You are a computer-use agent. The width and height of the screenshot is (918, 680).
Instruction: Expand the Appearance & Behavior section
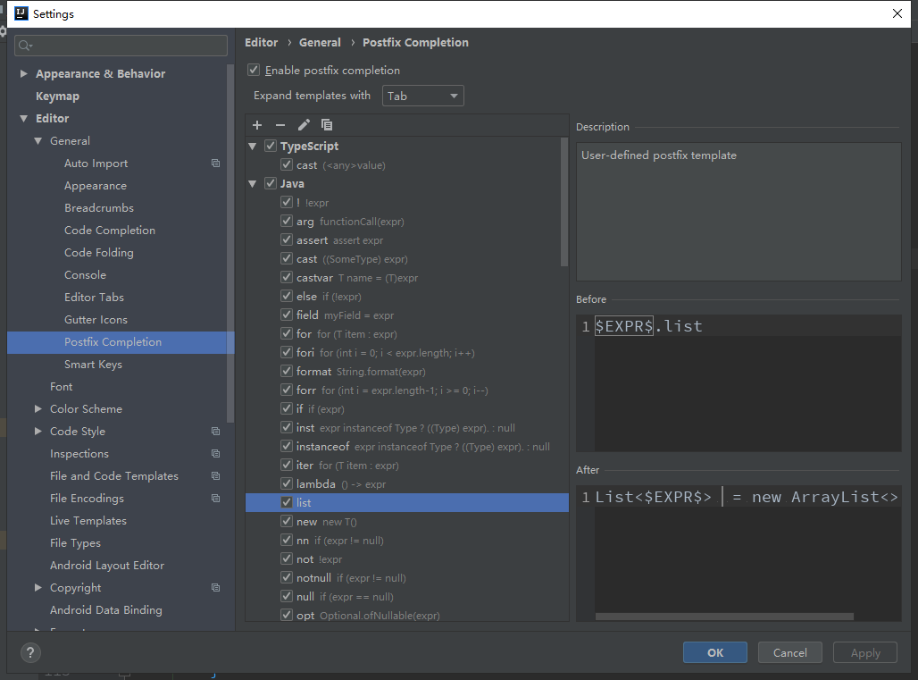coord(23,73)
